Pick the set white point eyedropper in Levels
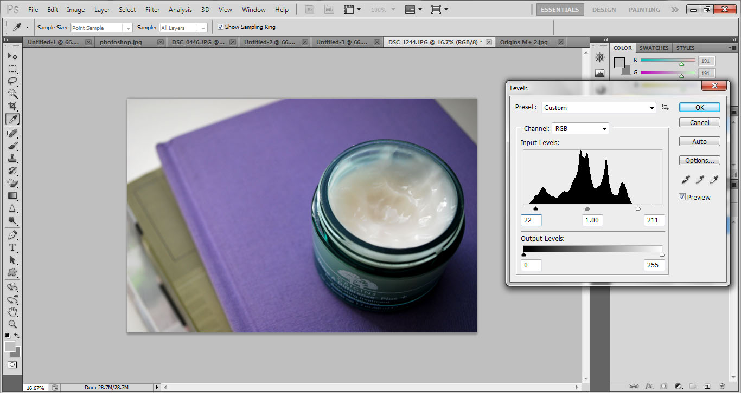 tap(714, 180)
